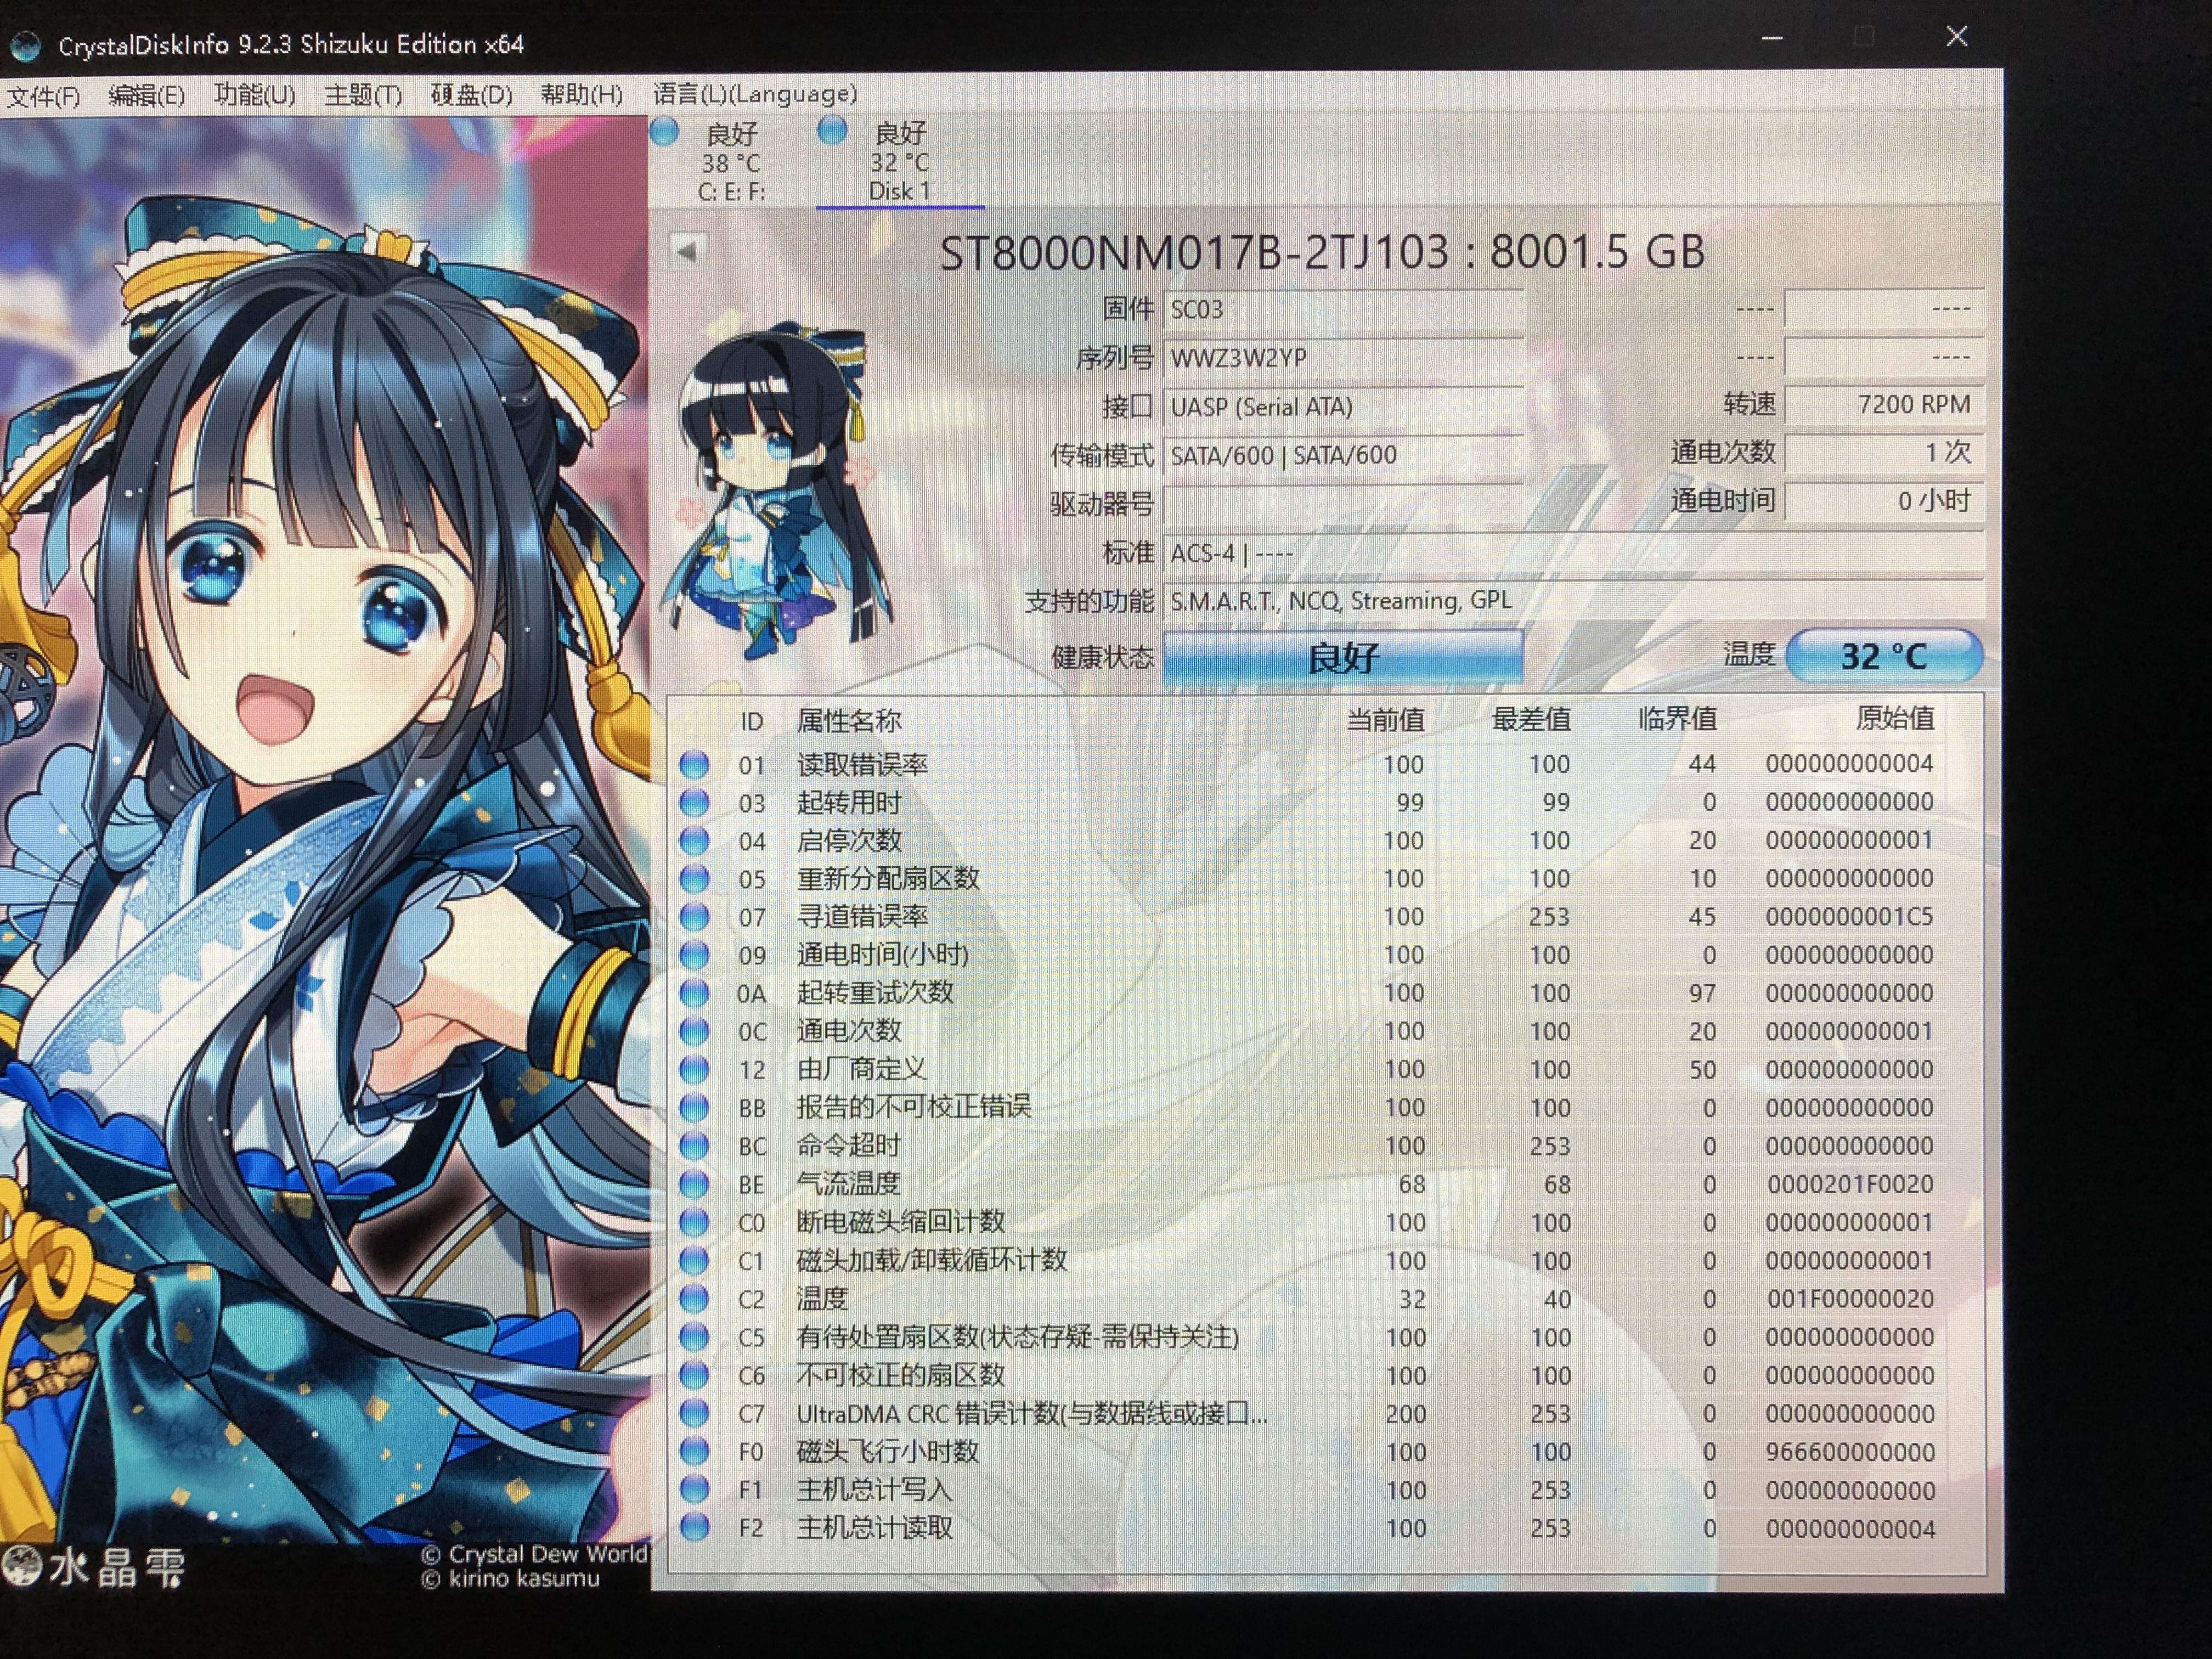
Task: Open the 帮助(H) menu
Action: (x=582, y=94)
